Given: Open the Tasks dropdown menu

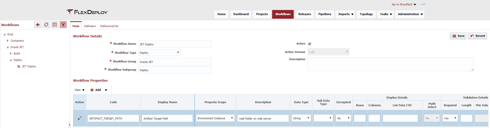Looking at the screenshot, I should [x=386, y=14].
